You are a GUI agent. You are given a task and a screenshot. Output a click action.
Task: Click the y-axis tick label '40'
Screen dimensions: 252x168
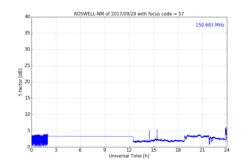(x=27, y=17)
